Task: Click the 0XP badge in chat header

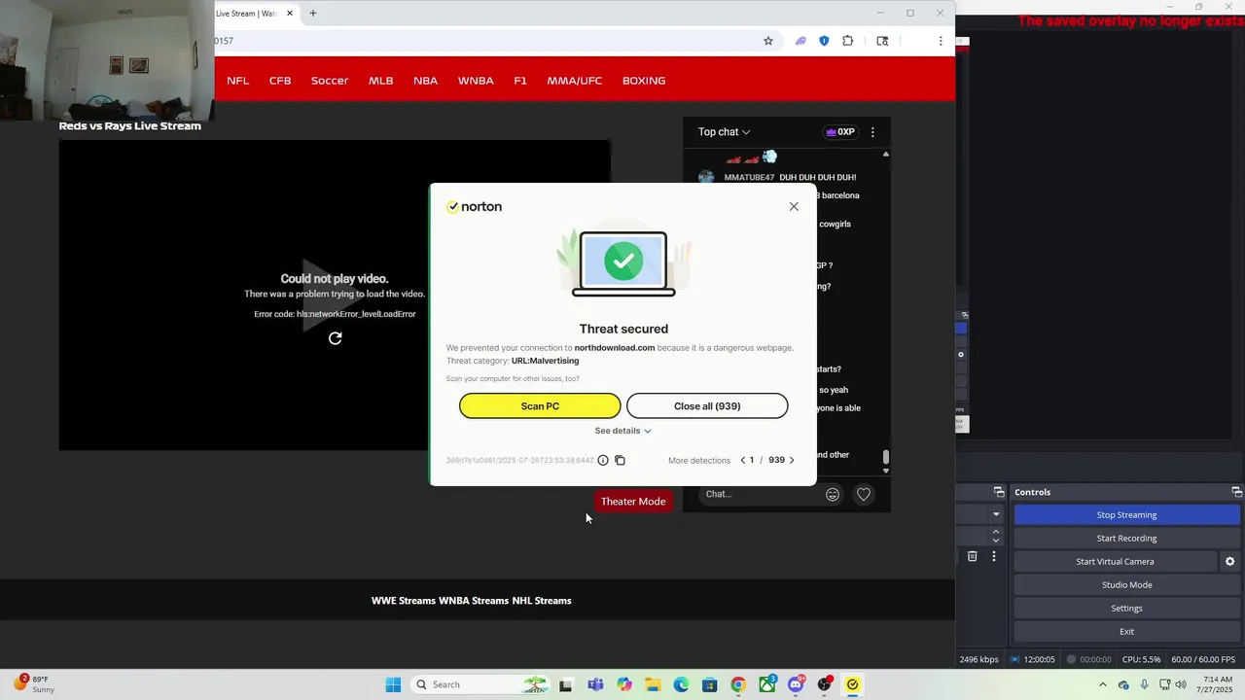Action: [x=840, y=132]
